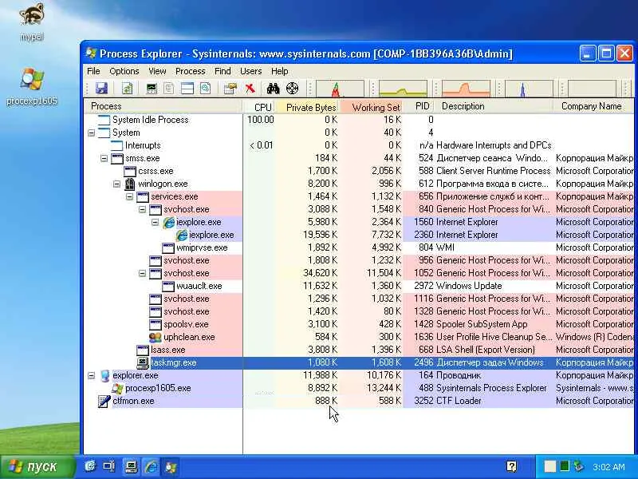Select the Interrupts process row
Screen dimensions: 638x479
coord(359,145)
